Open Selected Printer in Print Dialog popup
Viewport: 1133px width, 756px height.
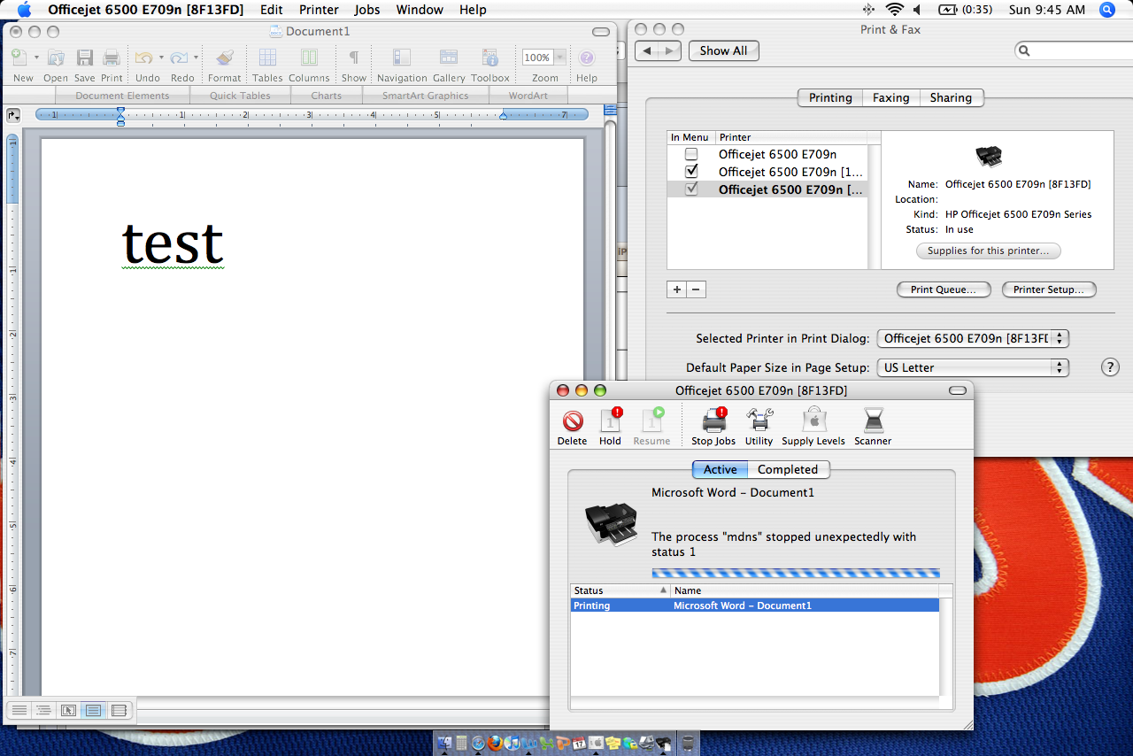pyautogui.click(x=973, y=338)
